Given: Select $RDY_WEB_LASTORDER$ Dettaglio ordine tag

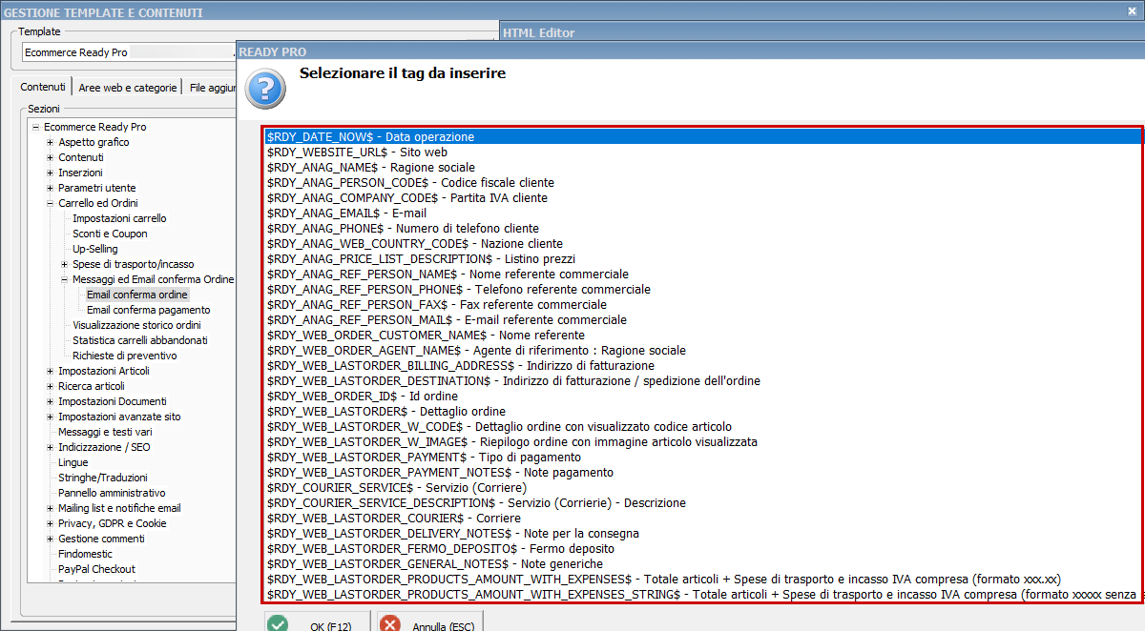Looking at the screenshot, I should [x=702, y=412].
